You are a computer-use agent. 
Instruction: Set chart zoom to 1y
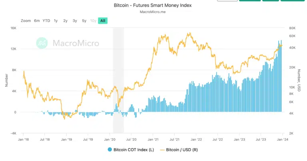pyautogui.click(x=56, y=21)
